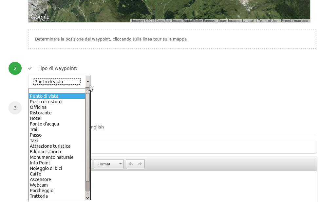Click the redo arrow in editor toolbar
This screenshot has height=202, width=320.
point(140,164)
